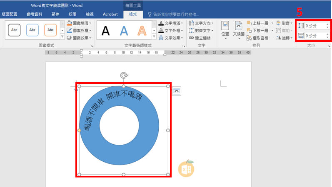Expand the 對齊文字 align text dropdown
This screenshot has height=187, width=332.
(212, 30)
